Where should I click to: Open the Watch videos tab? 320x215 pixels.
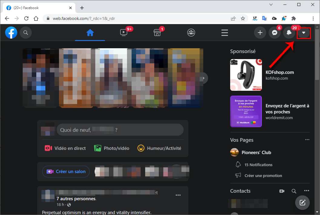124,33
